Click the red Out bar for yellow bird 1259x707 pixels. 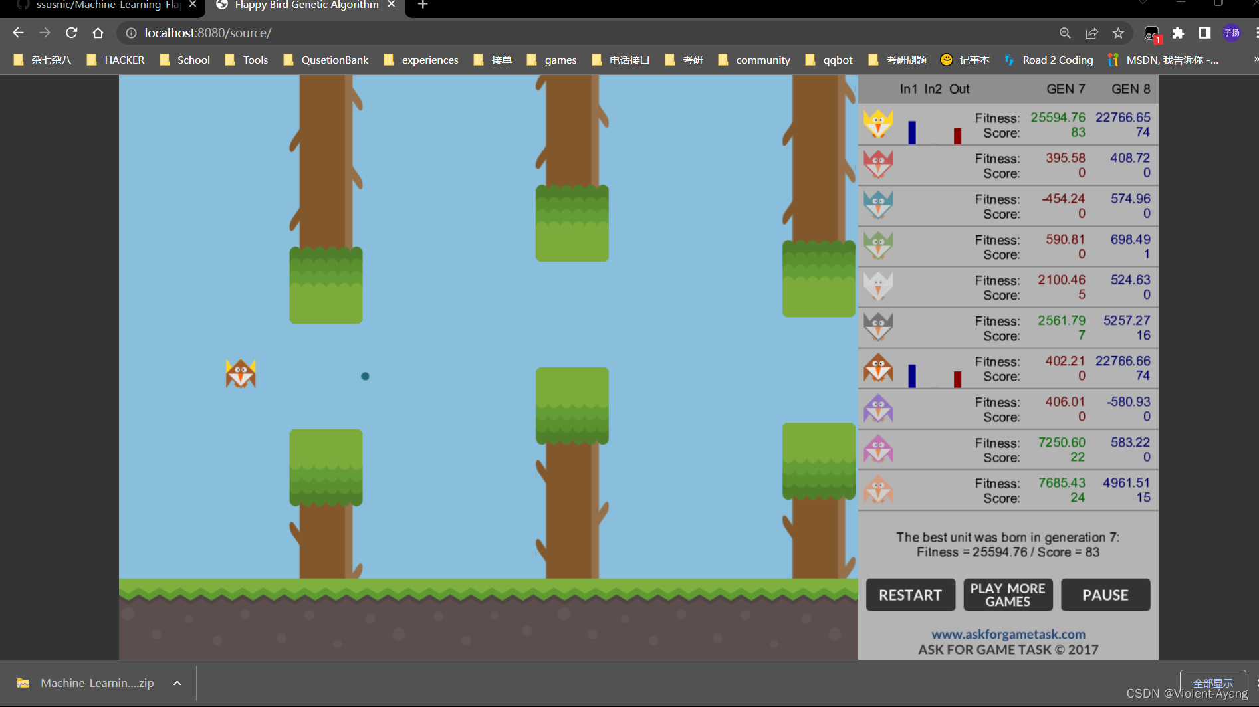pyautogui.click(x=957, y=136)
